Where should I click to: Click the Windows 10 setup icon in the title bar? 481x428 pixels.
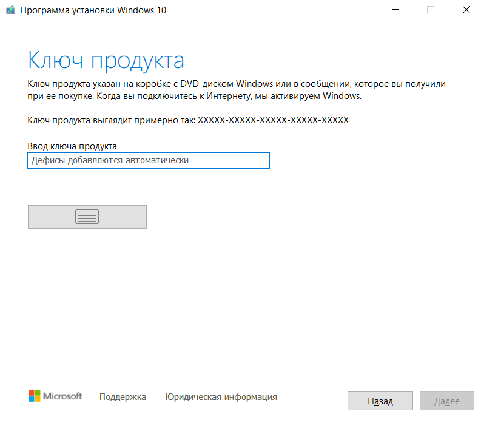[10, 10]
